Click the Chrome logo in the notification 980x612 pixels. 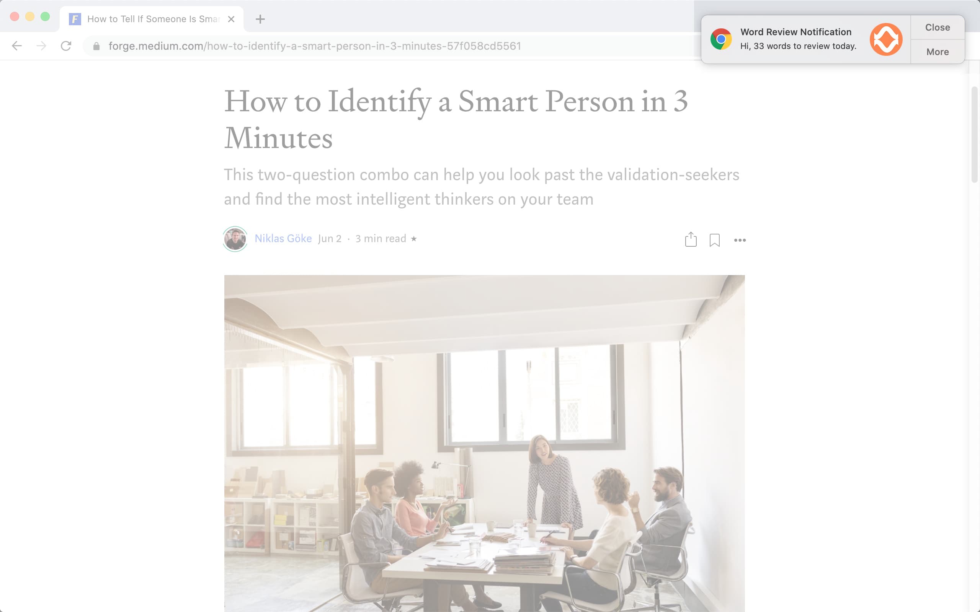(721, 39)
